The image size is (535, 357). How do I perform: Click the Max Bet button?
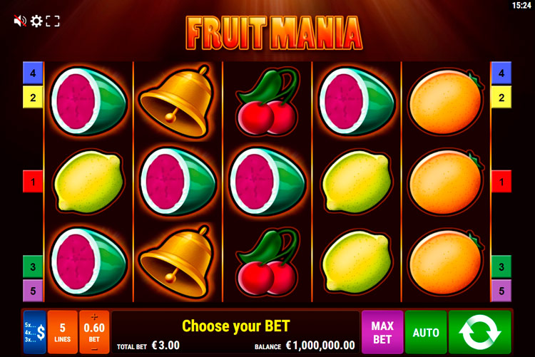pyautogui.click(x=382, y=332)
